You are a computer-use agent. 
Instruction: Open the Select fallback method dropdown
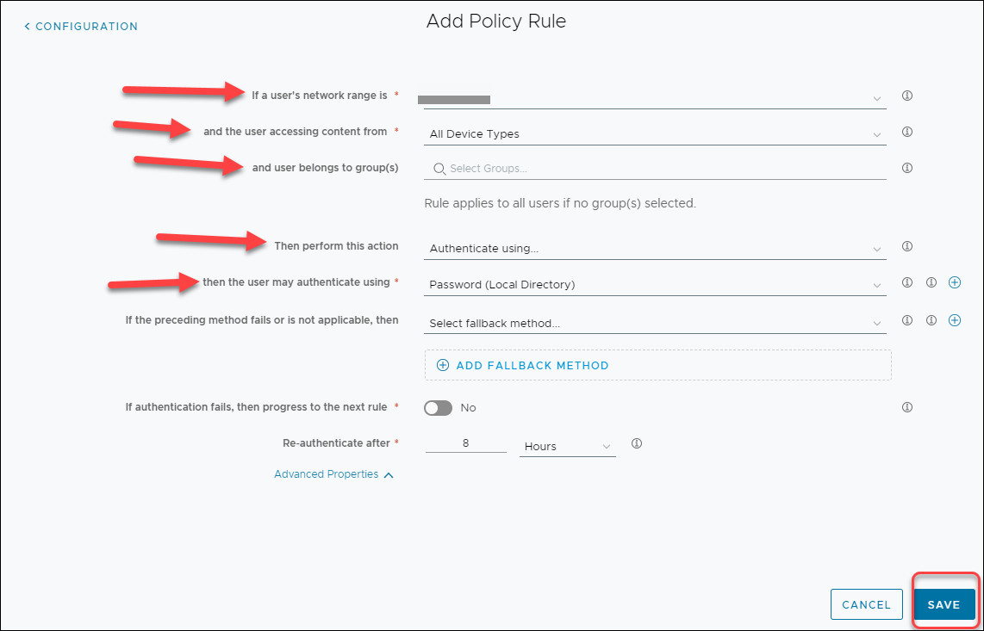pos(655,324)
